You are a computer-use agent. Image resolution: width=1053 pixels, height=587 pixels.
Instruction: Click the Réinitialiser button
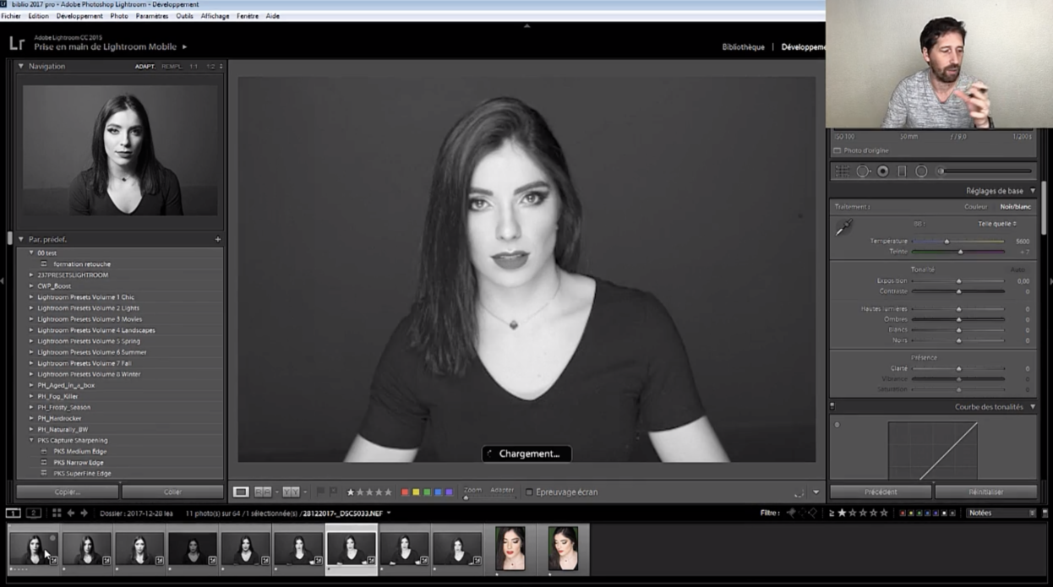(x=985, y=492)
